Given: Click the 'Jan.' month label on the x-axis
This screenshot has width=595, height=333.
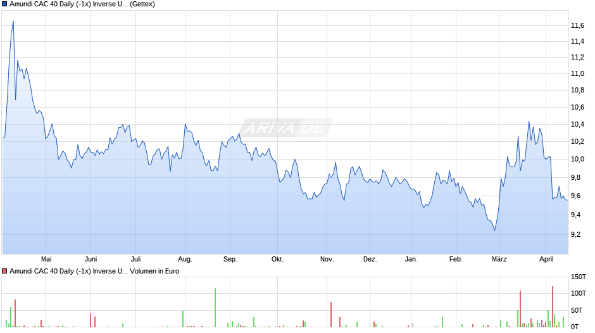Looking at the screenshot, I should pos(411,259).
